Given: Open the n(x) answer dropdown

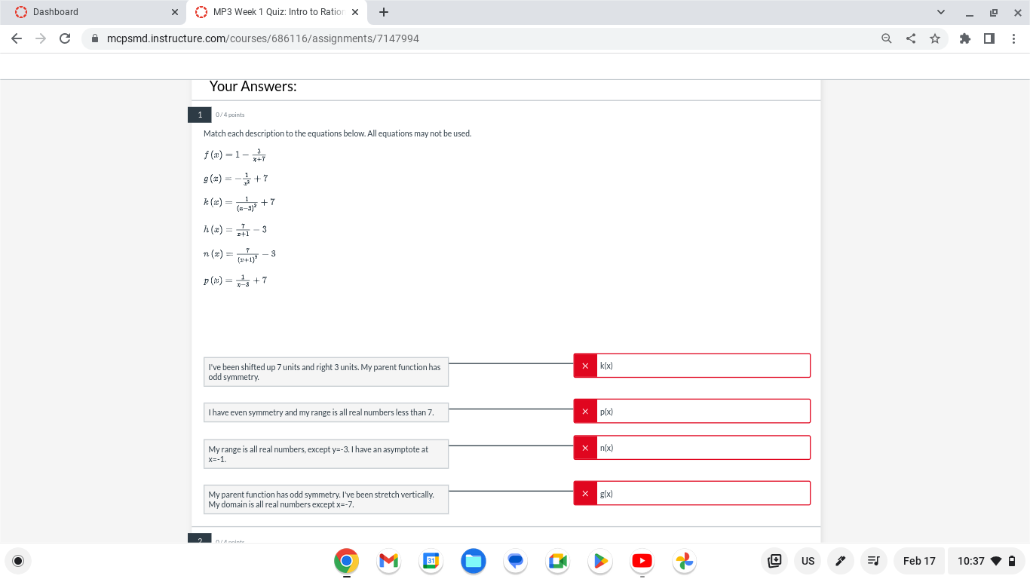Looking at the screenshot, I should [703, 447].
